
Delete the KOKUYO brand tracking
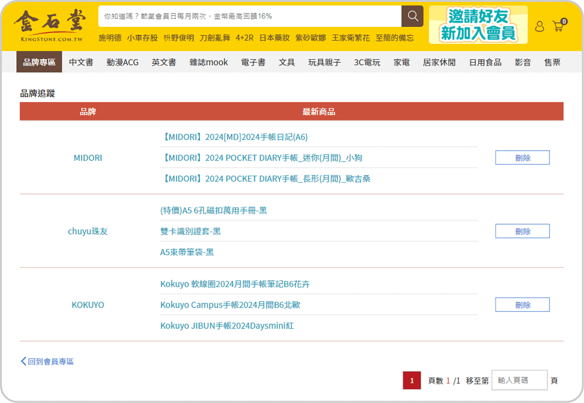[x=522, y=305]
